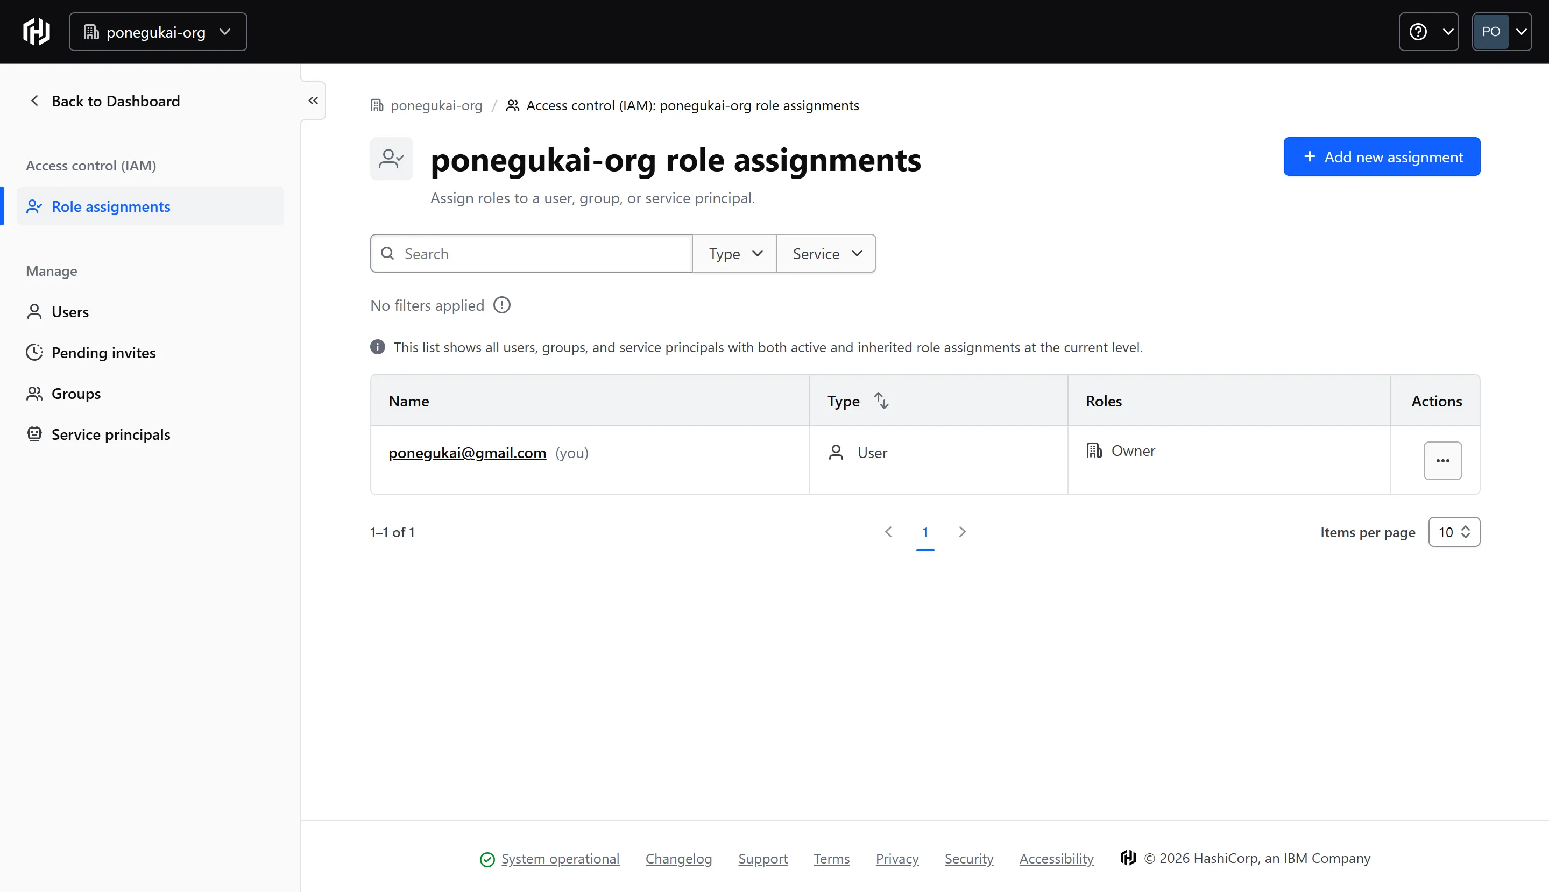Viewport: 1549px width, 892px height.
Task: Collapse the sidebar navigation panel
Action: (313, 101)
